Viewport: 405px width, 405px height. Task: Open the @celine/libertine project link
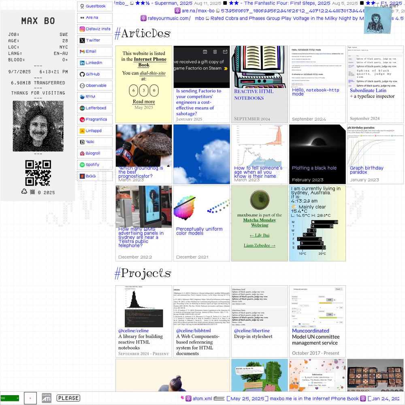(x=252, y=330)
